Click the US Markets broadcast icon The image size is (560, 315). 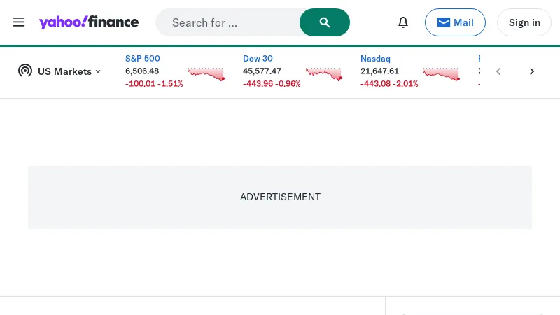(x=25, y=71)
